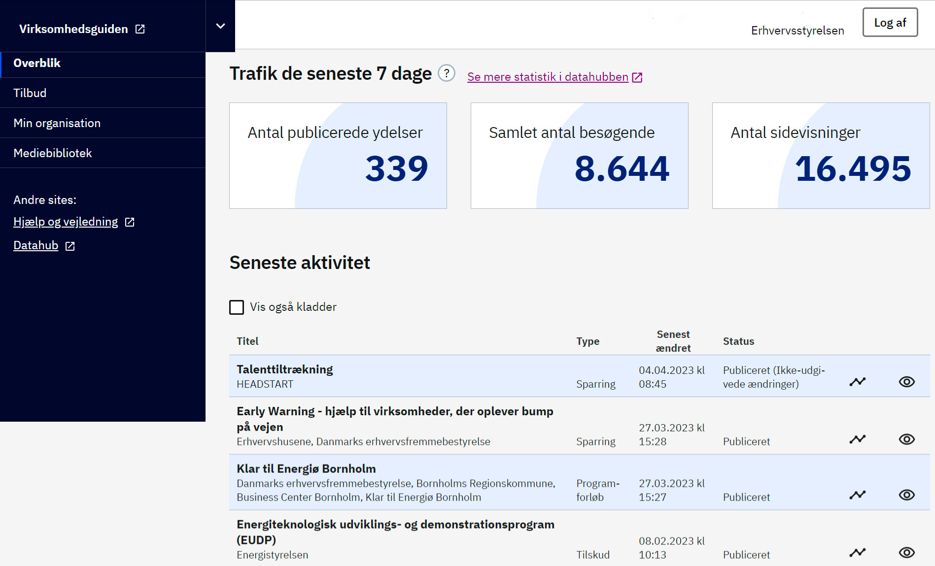Open the 'Hjælp og vejledning' link
Viewport: 935px width, 566px height.
[66, 222]
